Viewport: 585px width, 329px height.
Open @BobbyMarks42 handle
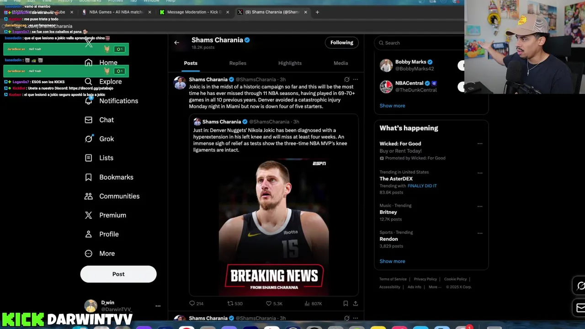point(415,69)
